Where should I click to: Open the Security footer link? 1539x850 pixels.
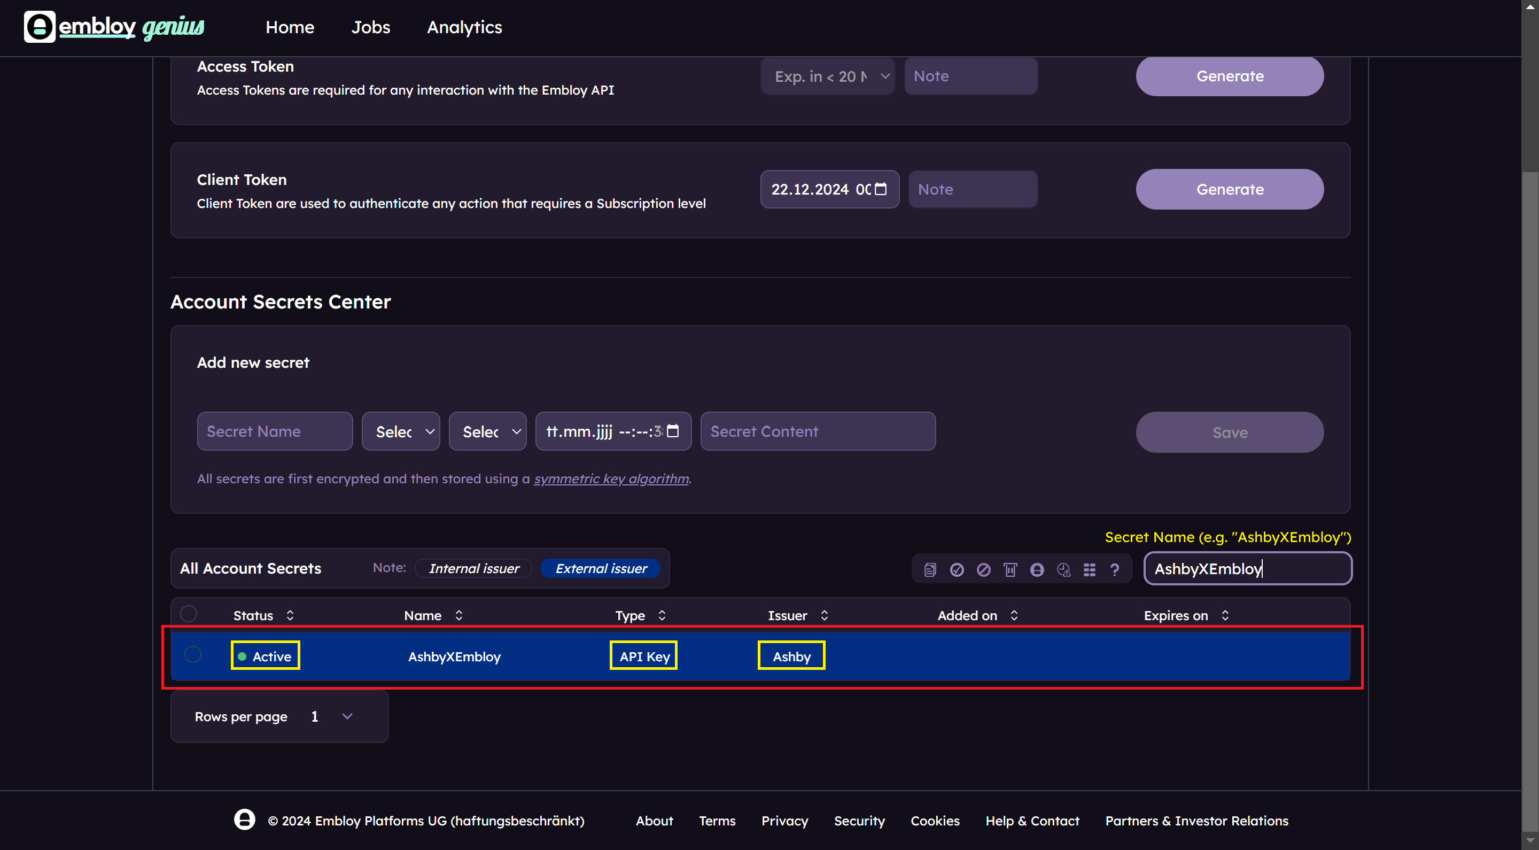click(x=859, y=821)
